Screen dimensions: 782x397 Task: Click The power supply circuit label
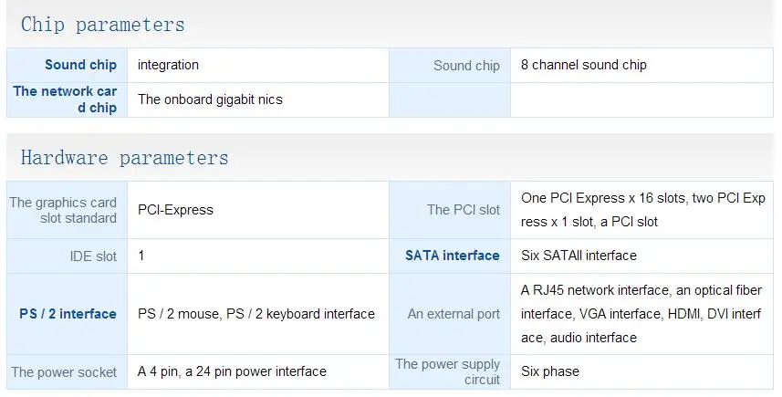[x=448, y=371]
